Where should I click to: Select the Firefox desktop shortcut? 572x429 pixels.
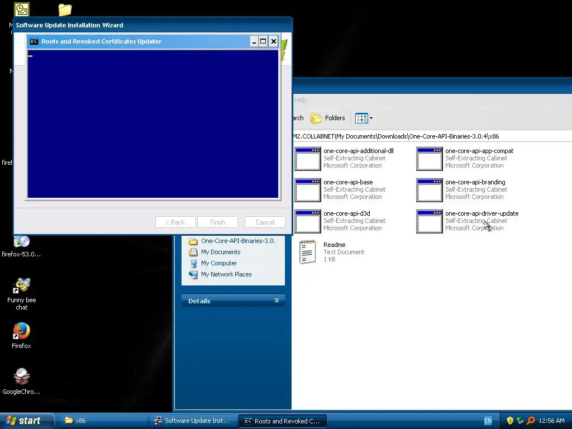[x=21, y=336]
